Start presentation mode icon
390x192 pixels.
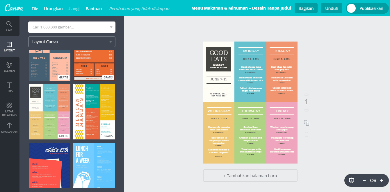point(351,180)
